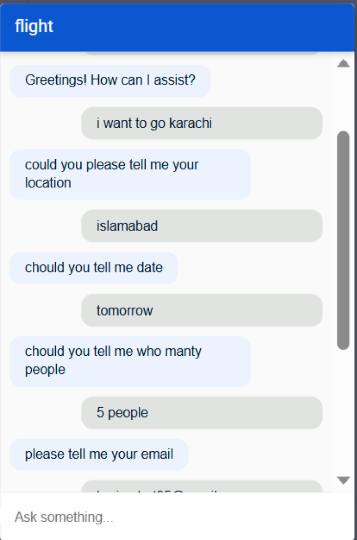Screen dimensions: 357x540
Task: Select the '5 people' reply bubble
Action: tap(201, 413)
